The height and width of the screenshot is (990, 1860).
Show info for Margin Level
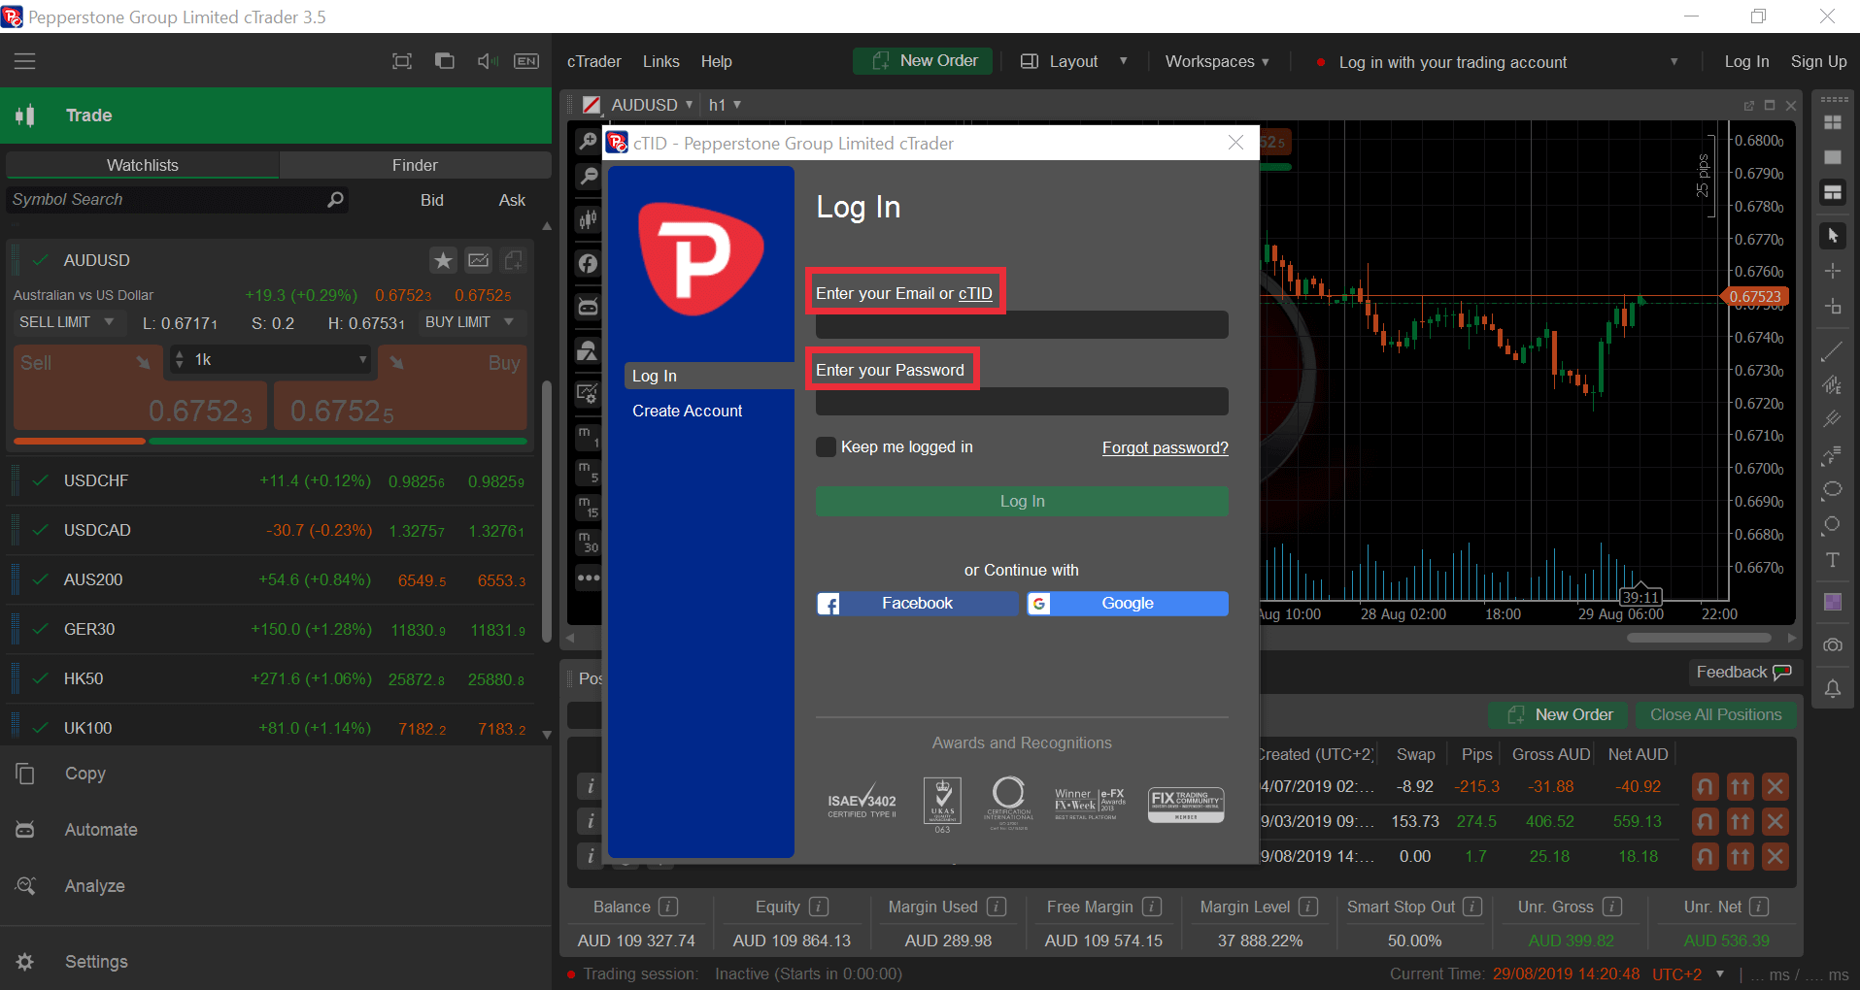(x=1308, y=907)
